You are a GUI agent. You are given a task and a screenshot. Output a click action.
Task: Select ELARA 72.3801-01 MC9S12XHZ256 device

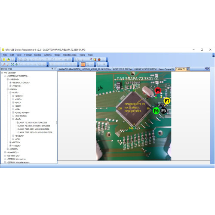pyautogui.click(x=34, y=126)
